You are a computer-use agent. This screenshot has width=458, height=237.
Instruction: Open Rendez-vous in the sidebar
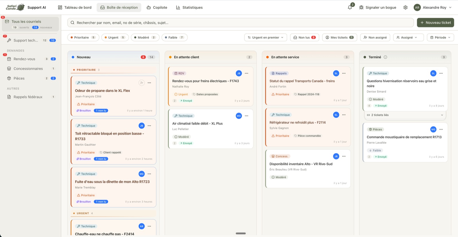click(30, 59)
